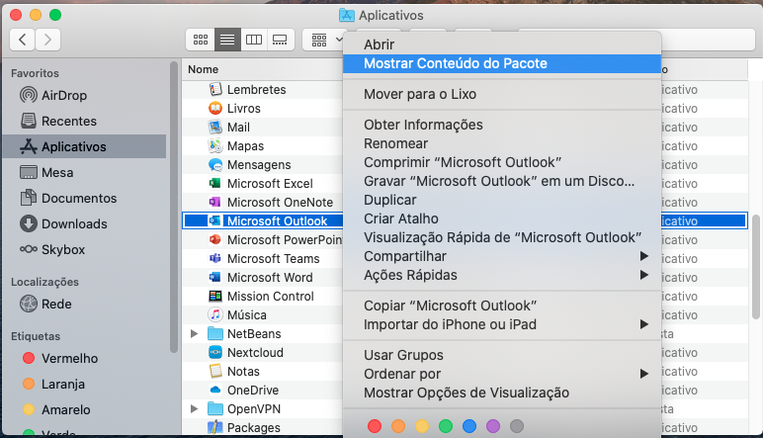Open Skybox in sidebar
Image resolution: width=763 pixels, height=438 pixels.
[x=52, y=250]
